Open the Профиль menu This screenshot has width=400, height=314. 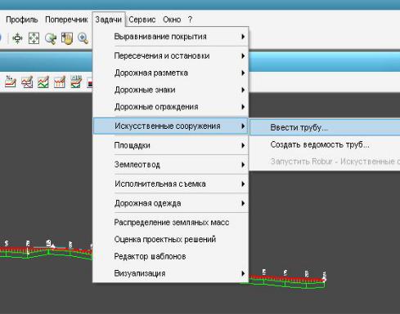pyautogui.click(x=21, y=20)
